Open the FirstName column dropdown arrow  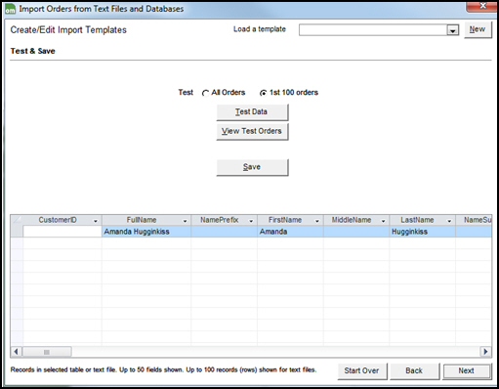point(317,221)
